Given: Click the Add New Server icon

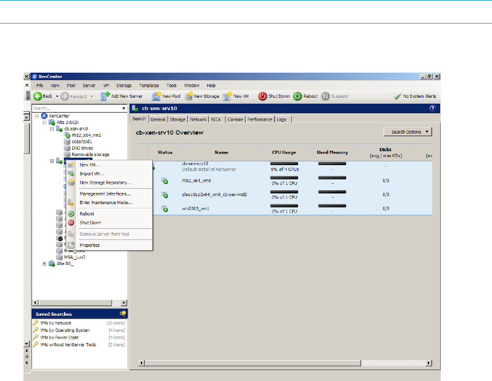Looking at the screenshot, I should (105, 96).
